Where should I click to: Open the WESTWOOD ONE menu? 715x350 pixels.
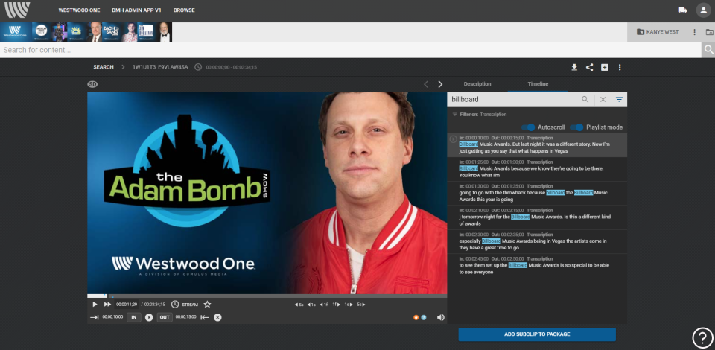[80, 10]
